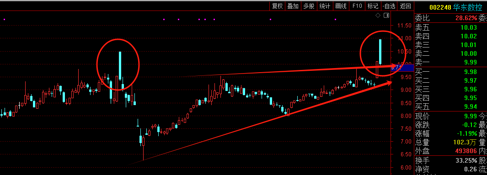Toggle the -自选 watchlist button

point(389,6)
